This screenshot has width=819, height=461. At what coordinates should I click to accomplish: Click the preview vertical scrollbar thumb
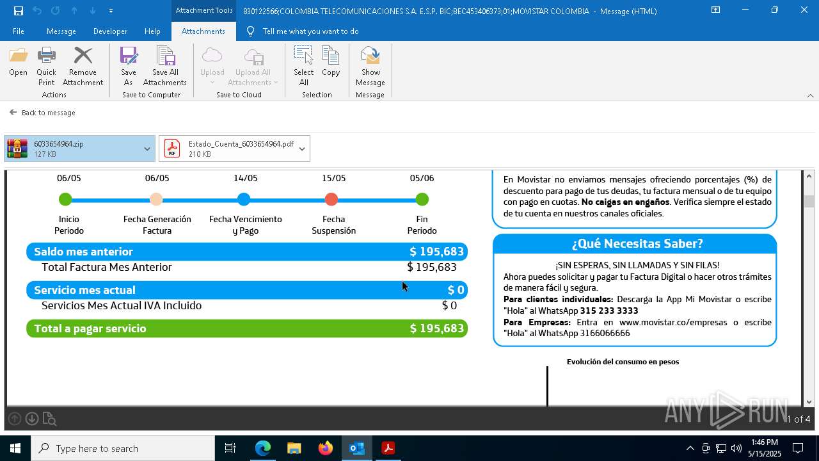(809, 202)
